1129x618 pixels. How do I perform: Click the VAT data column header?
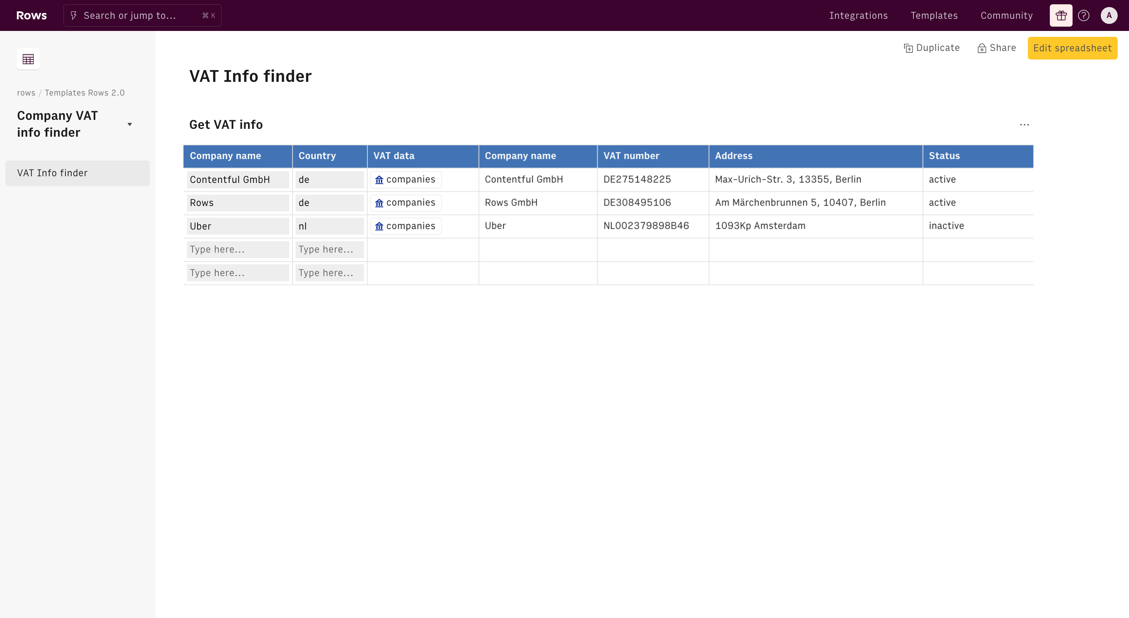click(x=423, y=156)
